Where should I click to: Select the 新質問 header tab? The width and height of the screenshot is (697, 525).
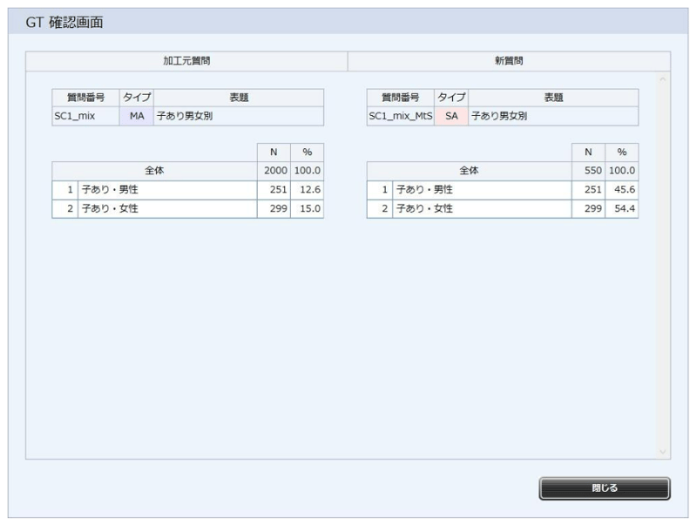click(509, 61)
